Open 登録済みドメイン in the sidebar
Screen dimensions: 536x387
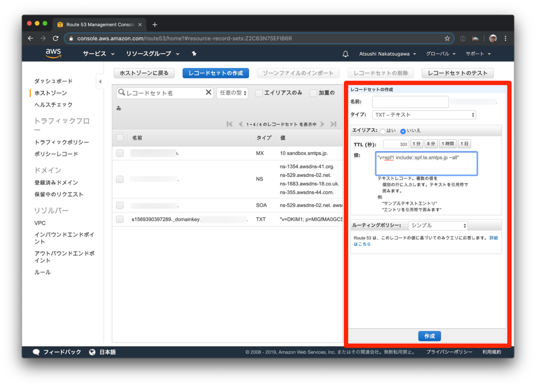coord(56,182)
